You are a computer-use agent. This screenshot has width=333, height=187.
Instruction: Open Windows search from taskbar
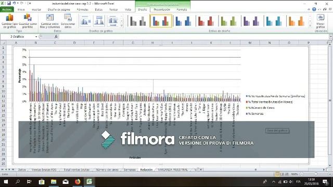tap(18, 182)
